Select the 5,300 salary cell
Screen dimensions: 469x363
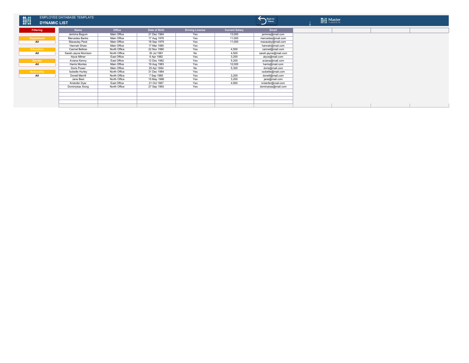pos(234,68)
